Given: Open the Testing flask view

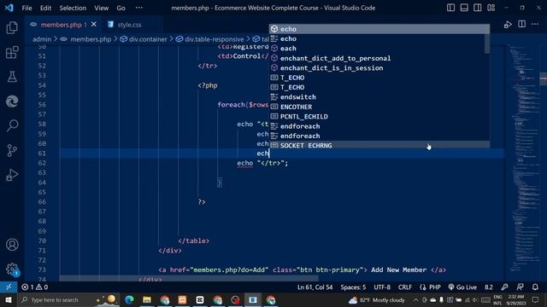Looking at the screenshot, I should click(x=12, y=77).
